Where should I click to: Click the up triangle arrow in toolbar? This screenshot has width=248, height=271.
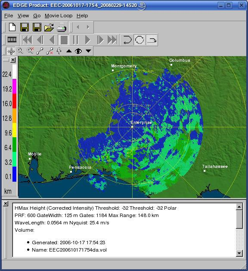click(69, 51)
